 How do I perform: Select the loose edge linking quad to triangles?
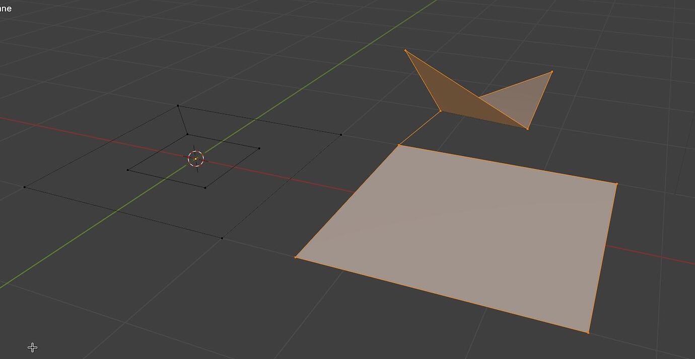click(420, 128)
